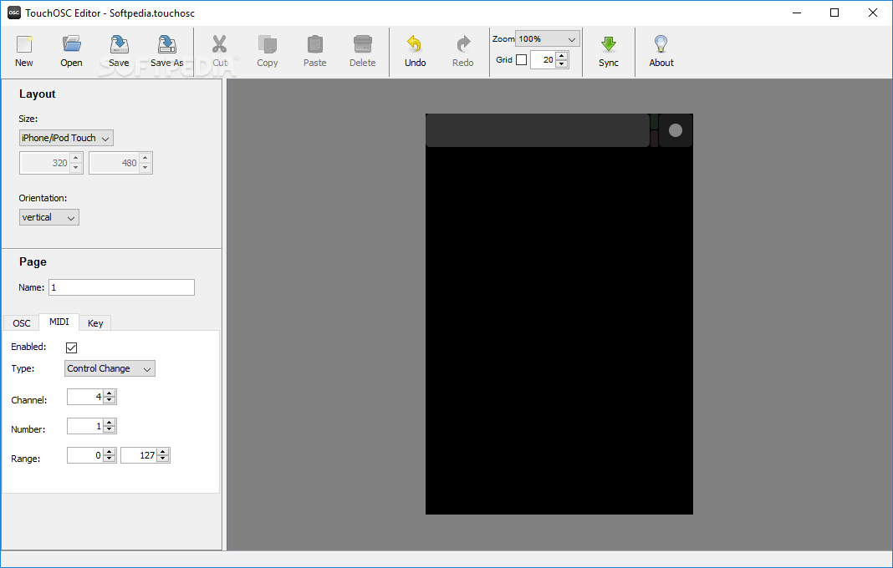Switch to the Key tab
This screenshot has width=893, height=568.
tap(95, 323)
